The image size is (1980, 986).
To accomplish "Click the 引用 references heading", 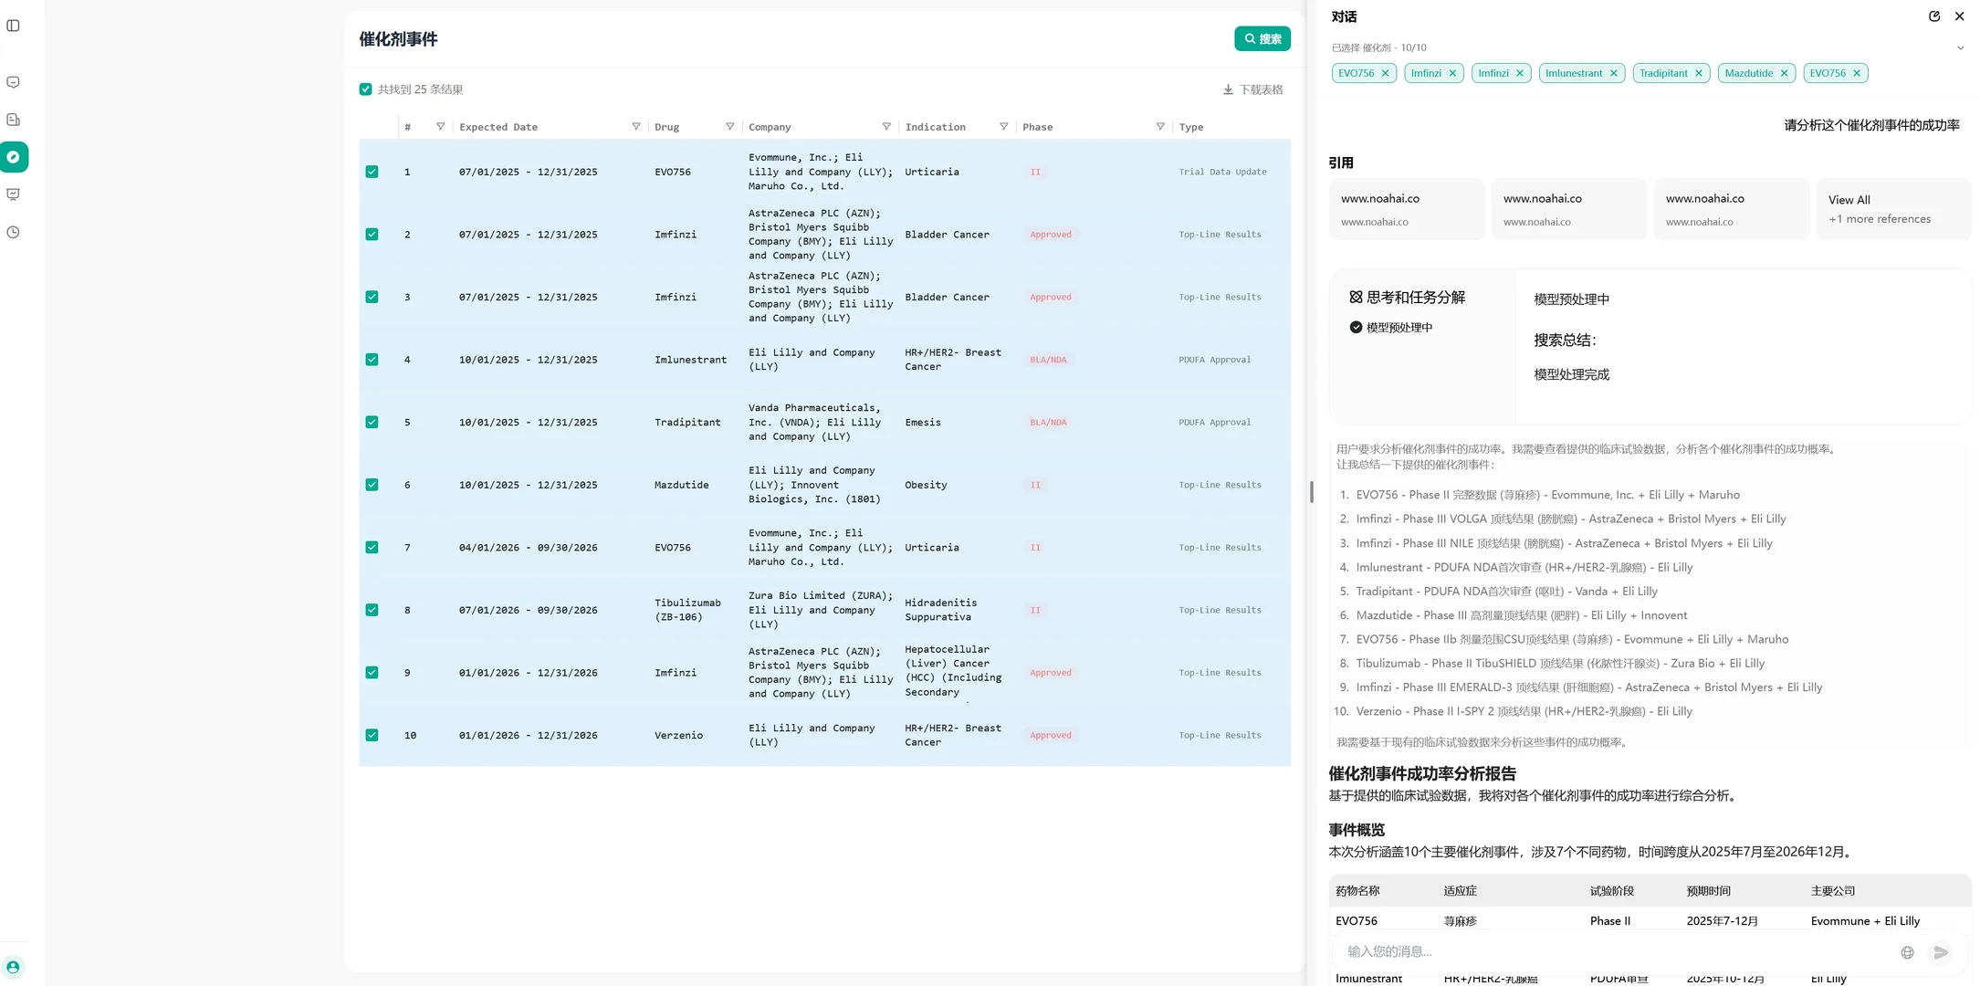I will pos(1341,163).
